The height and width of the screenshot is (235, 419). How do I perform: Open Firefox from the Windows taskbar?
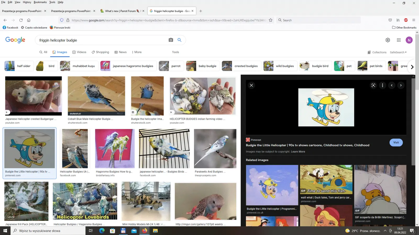click(x=145, y=231)
